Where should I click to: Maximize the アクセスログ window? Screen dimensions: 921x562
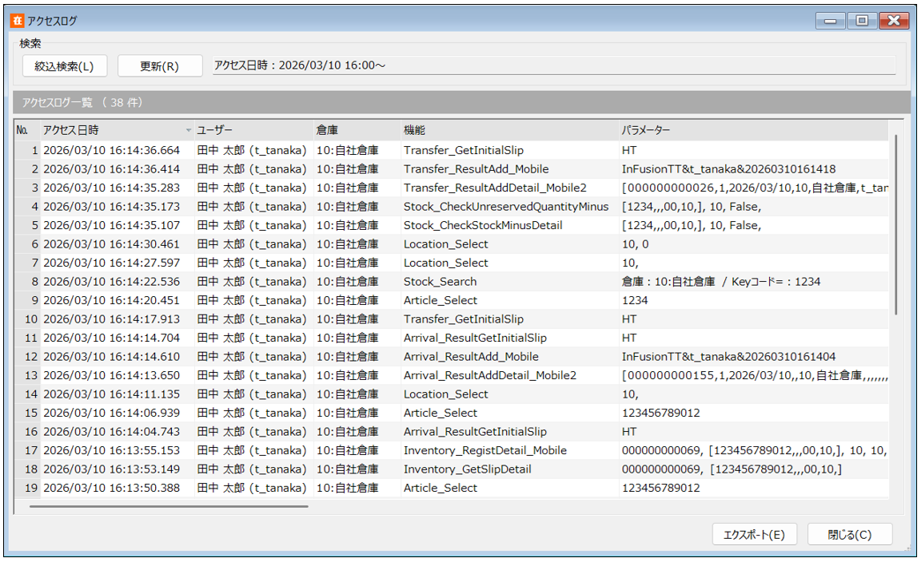pos(862,21)
